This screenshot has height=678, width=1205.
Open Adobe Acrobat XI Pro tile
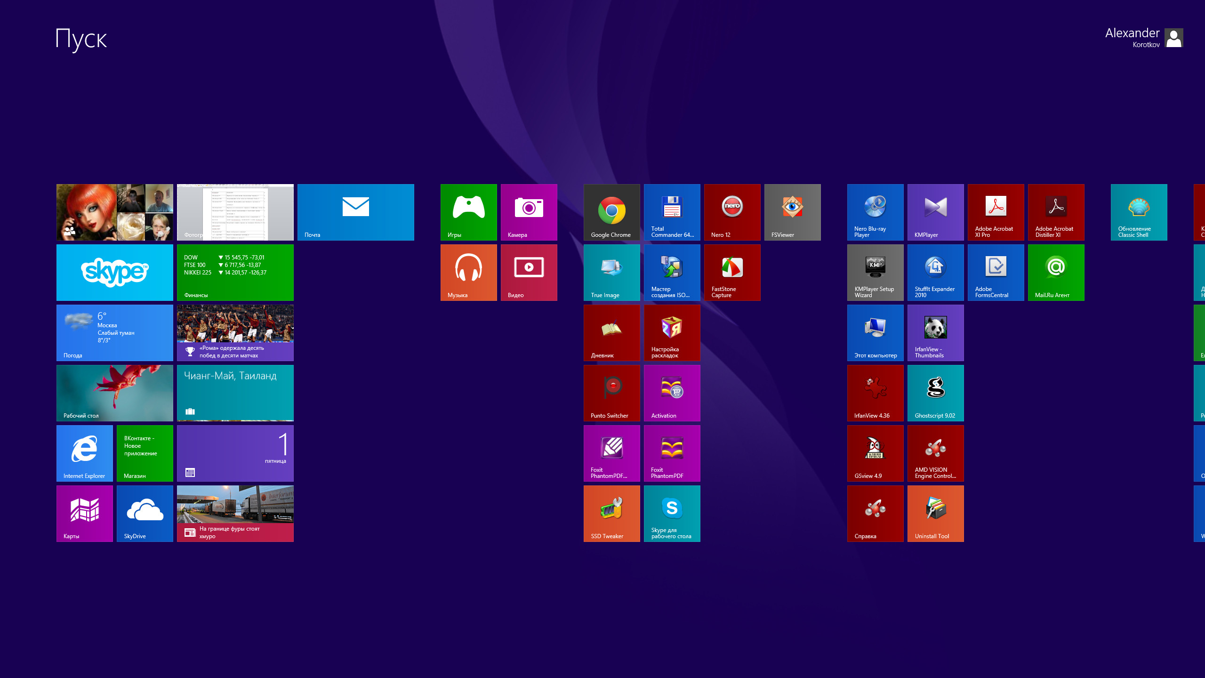(996, 212)
